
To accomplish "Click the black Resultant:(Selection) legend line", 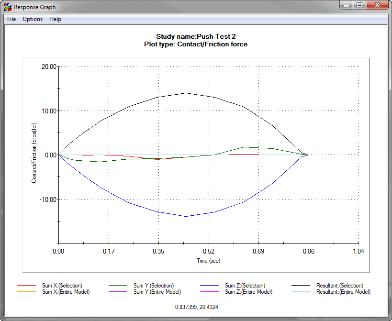I will point(301,285).
